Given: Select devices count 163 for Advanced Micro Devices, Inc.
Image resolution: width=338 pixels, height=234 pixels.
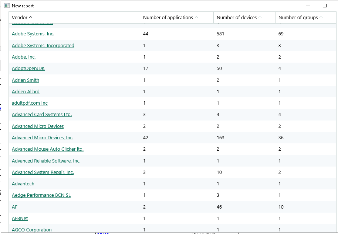Looking at the screenshot, I should (220, 137).
